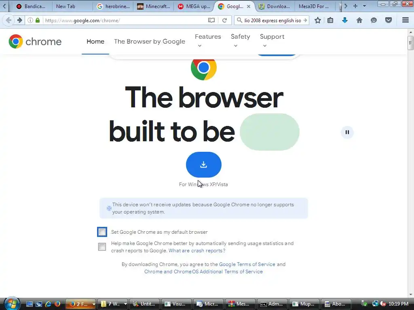Open the Downloads arrow panel
Image resolution: width=414 pixels, height=310 pixels.
[x=345, y=20]
